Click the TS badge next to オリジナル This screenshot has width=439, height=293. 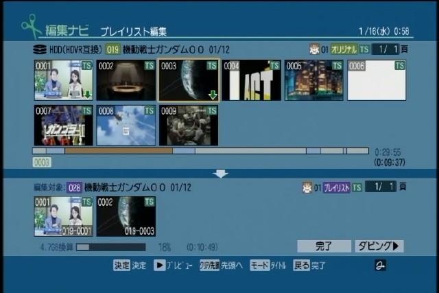[x=364, y=49]
